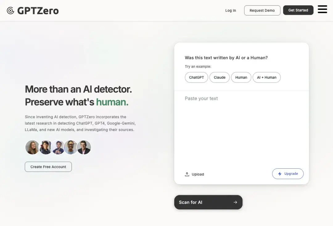Start the Scan for AI button
Viewport: 333px width, 226px height.
coord(208,202)
